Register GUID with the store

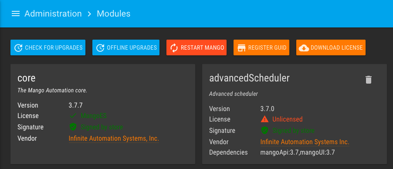click(x=261, y=47)
